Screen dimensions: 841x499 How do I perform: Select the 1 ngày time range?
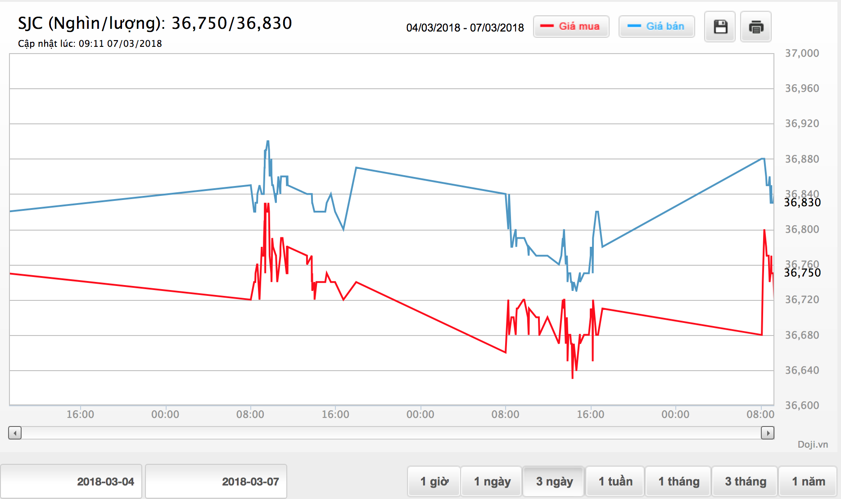[492, 481]
